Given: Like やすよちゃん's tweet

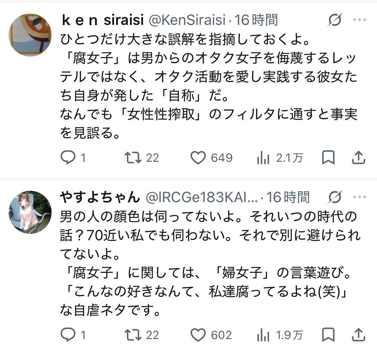Looking at the screenshot, I should pyautogui.click(x=198, y=335).
